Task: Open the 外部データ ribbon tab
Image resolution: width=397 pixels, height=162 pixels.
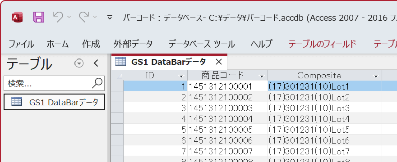Action: [x=133, y=44]
